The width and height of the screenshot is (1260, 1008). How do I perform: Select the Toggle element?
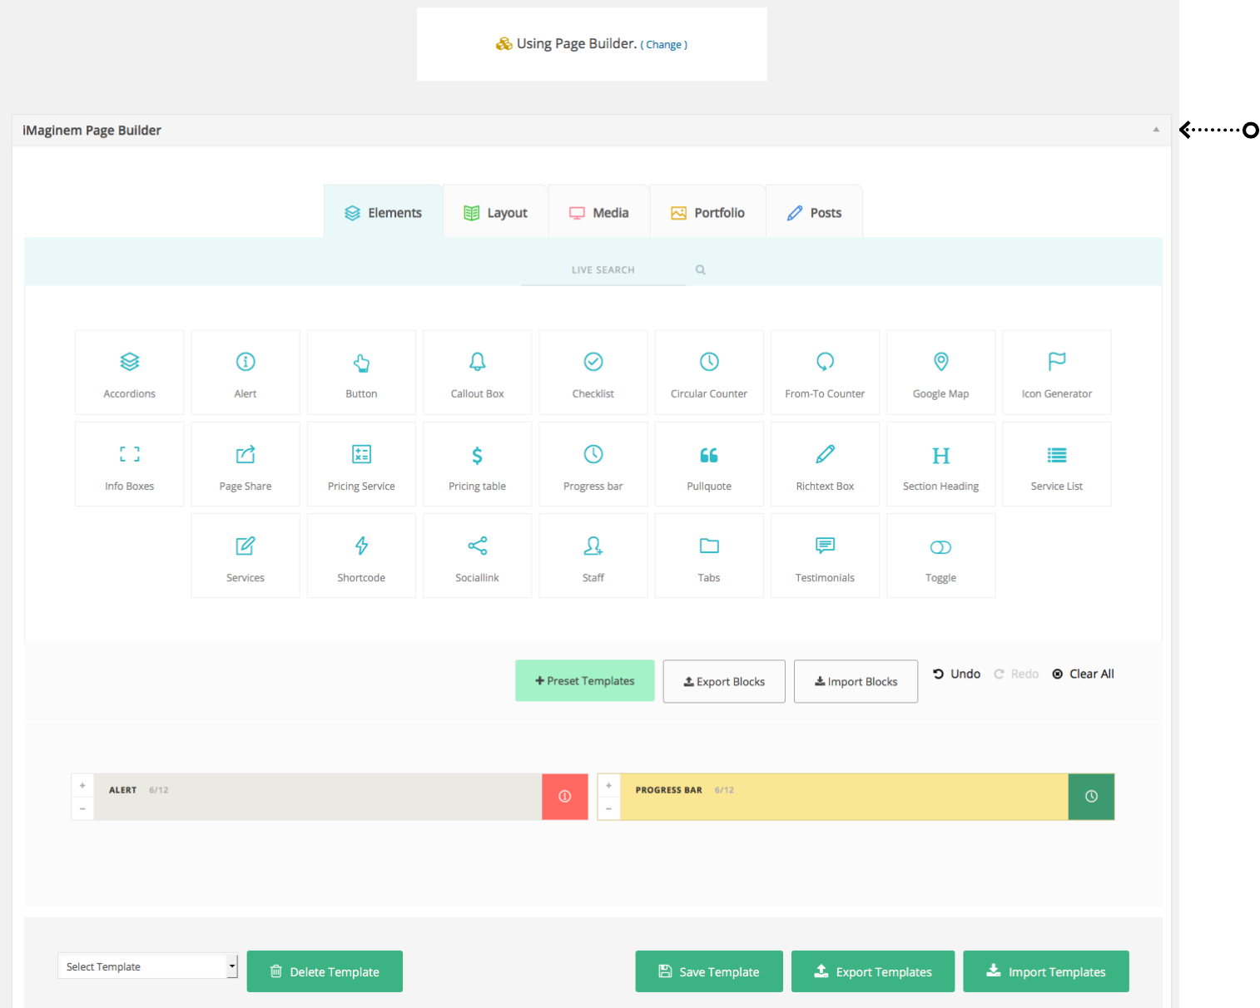pos(940,556)
